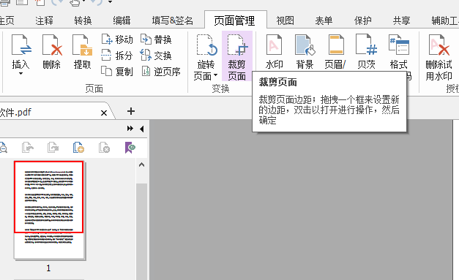The height and width of the screenshot is (280, 459).
Task: Click 逆页序 (Reverse page order)
Action: 160,72
